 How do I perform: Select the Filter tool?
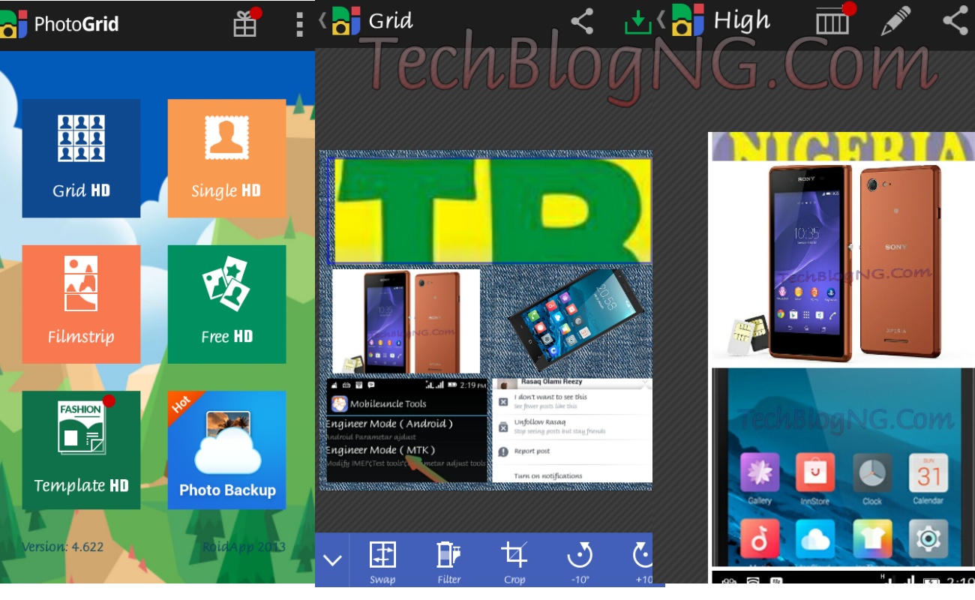449,561
